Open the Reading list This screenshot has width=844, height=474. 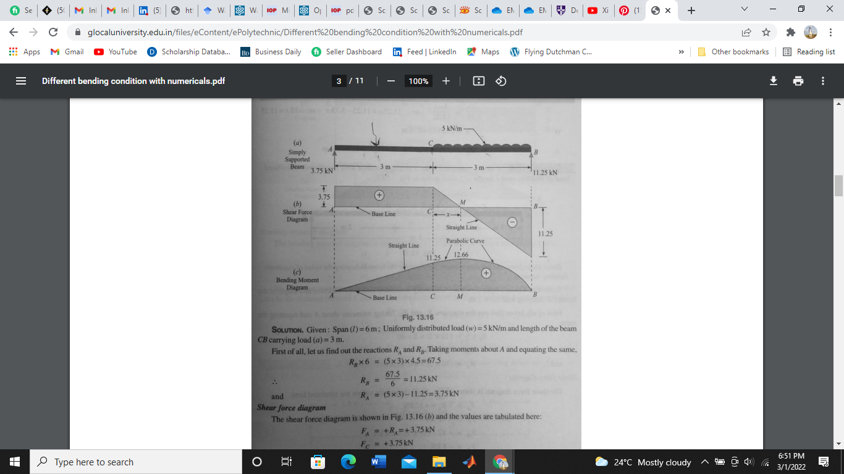[x=809, y=52]
